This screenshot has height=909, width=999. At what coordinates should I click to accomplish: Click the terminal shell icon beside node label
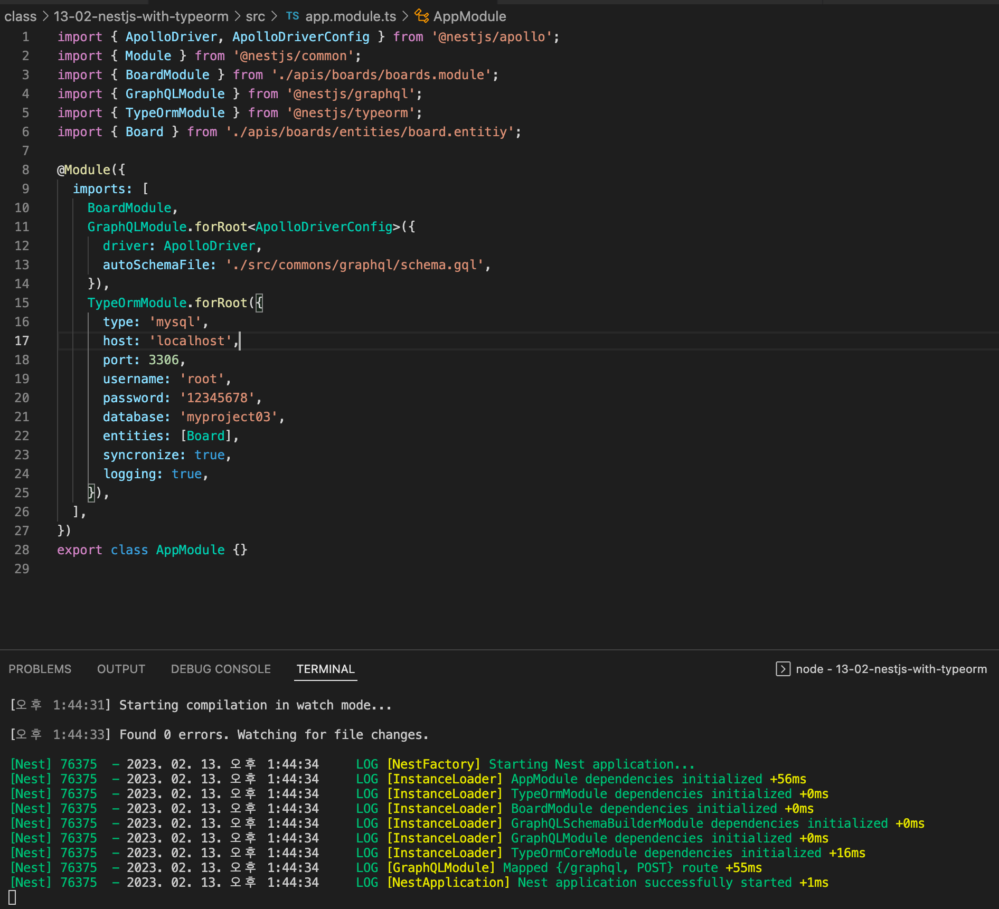[x=783, y=669]
